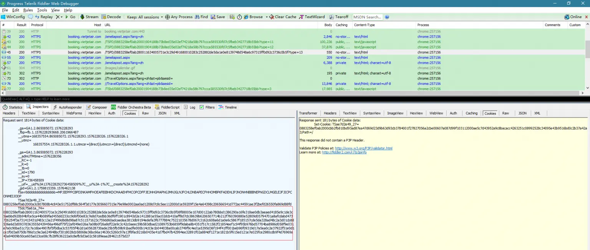Open the Fiddler Orchestra Beta tab
The width and height of the screenshot is (590, 250).
coord(131,107)
